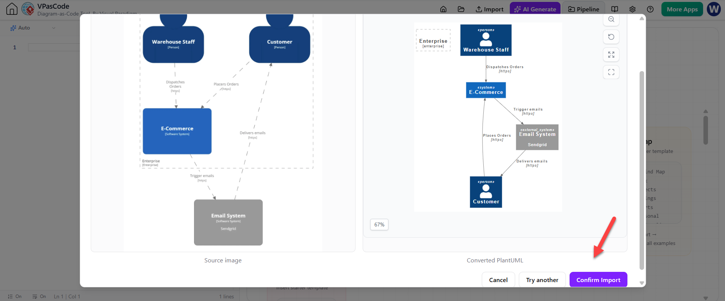Image resolution: width=725 pixels, height=301 pixels.
Task: Click Try another button
Action: pyautogui.click(x=542, y=280)
